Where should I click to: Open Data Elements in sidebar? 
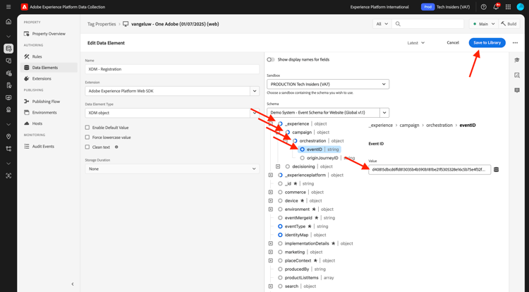click(x=49, y=68)
